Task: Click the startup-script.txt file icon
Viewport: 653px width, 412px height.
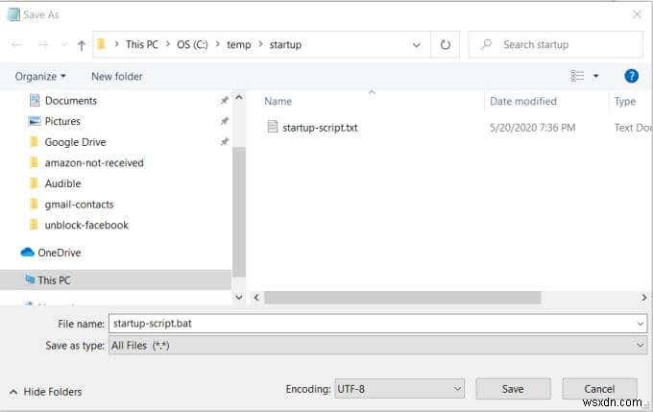Action: coord(273,126)
